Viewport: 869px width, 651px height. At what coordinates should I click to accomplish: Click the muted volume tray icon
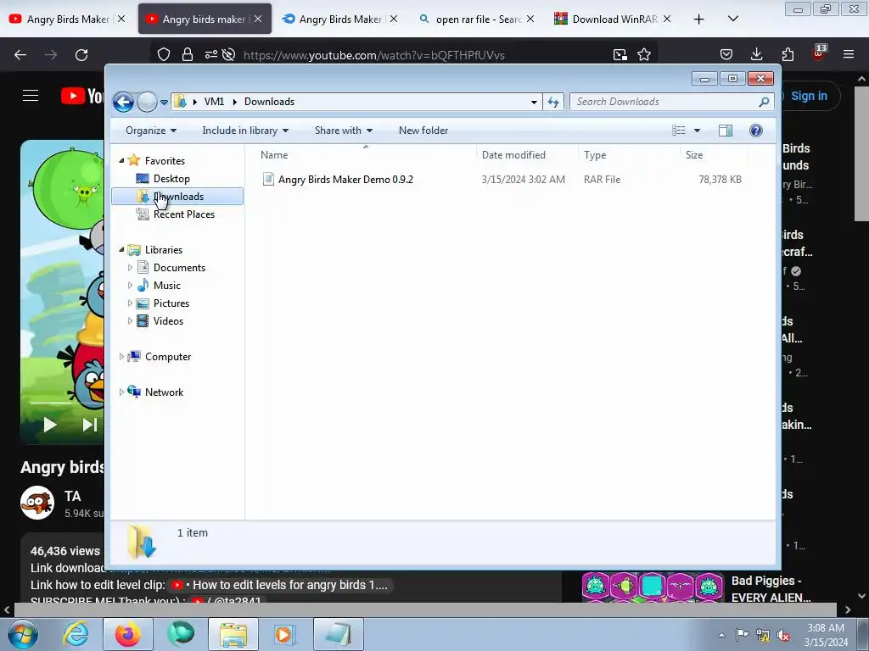pyautogui.click(x=783, y=635)
